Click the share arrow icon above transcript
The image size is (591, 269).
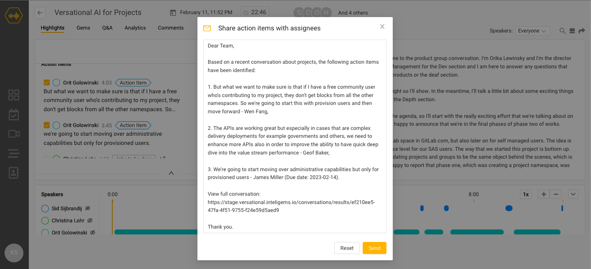pos(581,31)
